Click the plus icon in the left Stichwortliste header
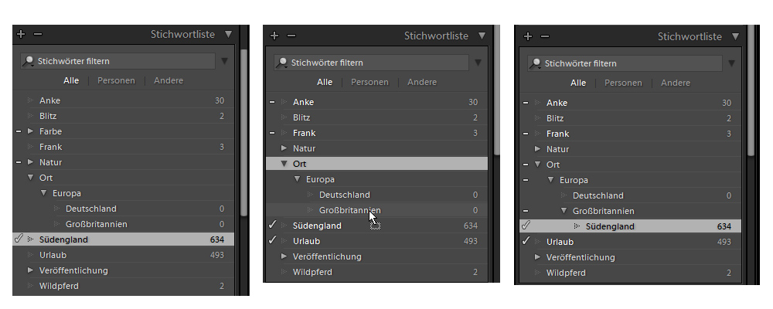Viewport: 773px width, 309px height. (21, 34)
